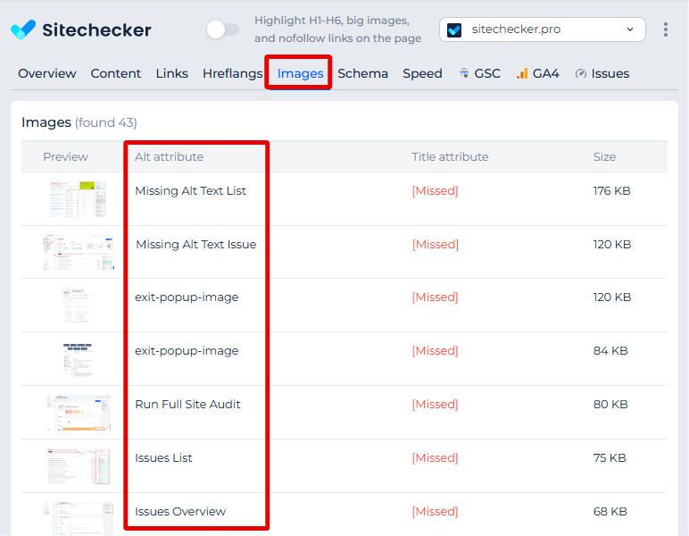This screenshot has width=689, height=536.
Task: Click the 'Issues List' alt text
Action: [163, 458]
